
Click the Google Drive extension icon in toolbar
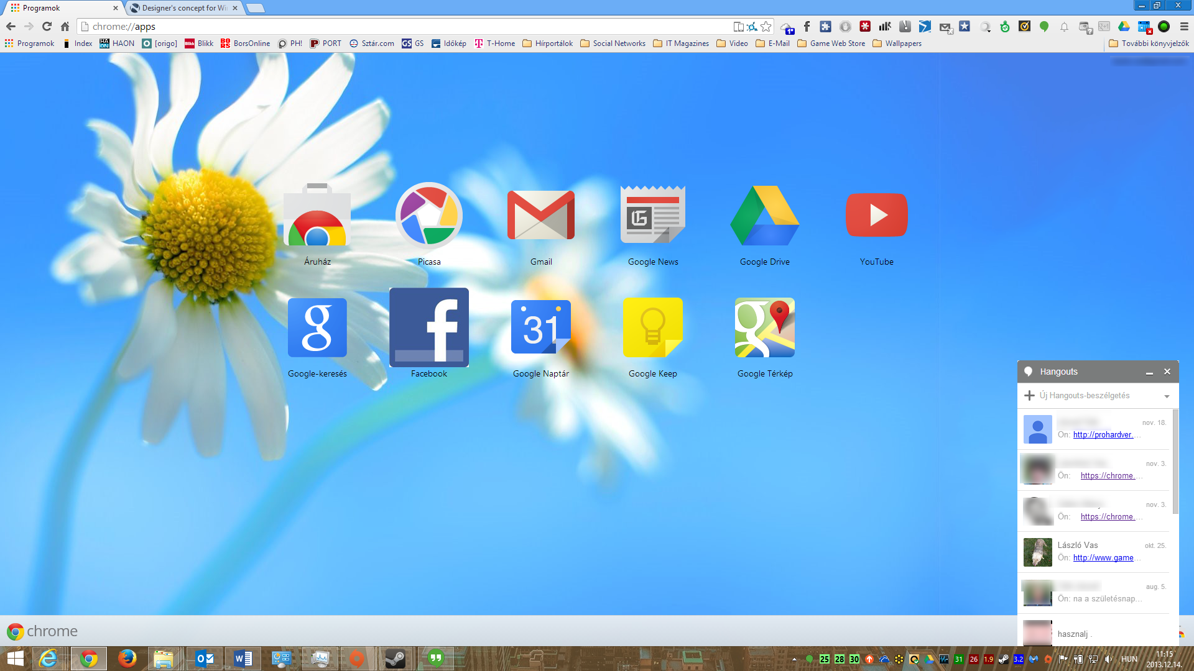point(1124,26)
